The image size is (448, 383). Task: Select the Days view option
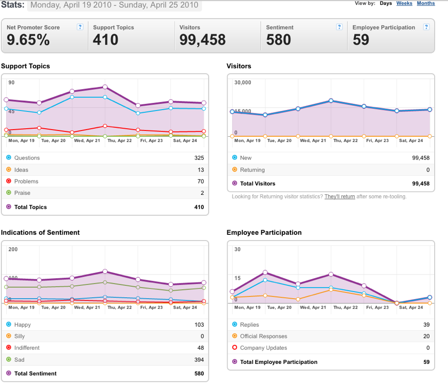(x=386, y=3)
